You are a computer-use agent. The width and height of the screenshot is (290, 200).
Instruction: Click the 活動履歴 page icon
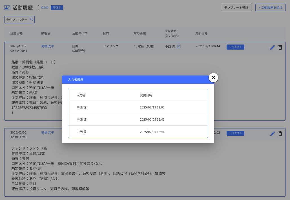click(x=7, y=8)
